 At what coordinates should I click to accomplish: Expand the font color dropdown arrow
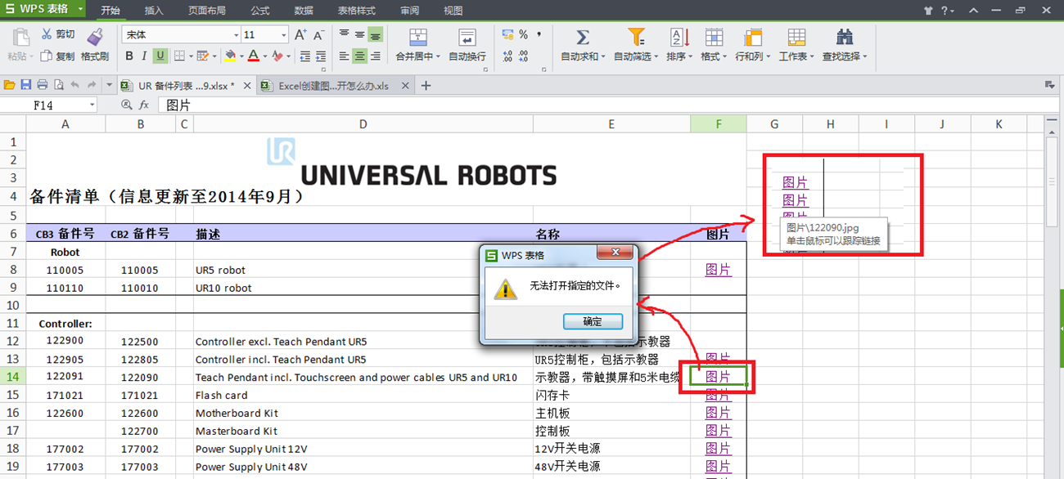pos(265,56)
